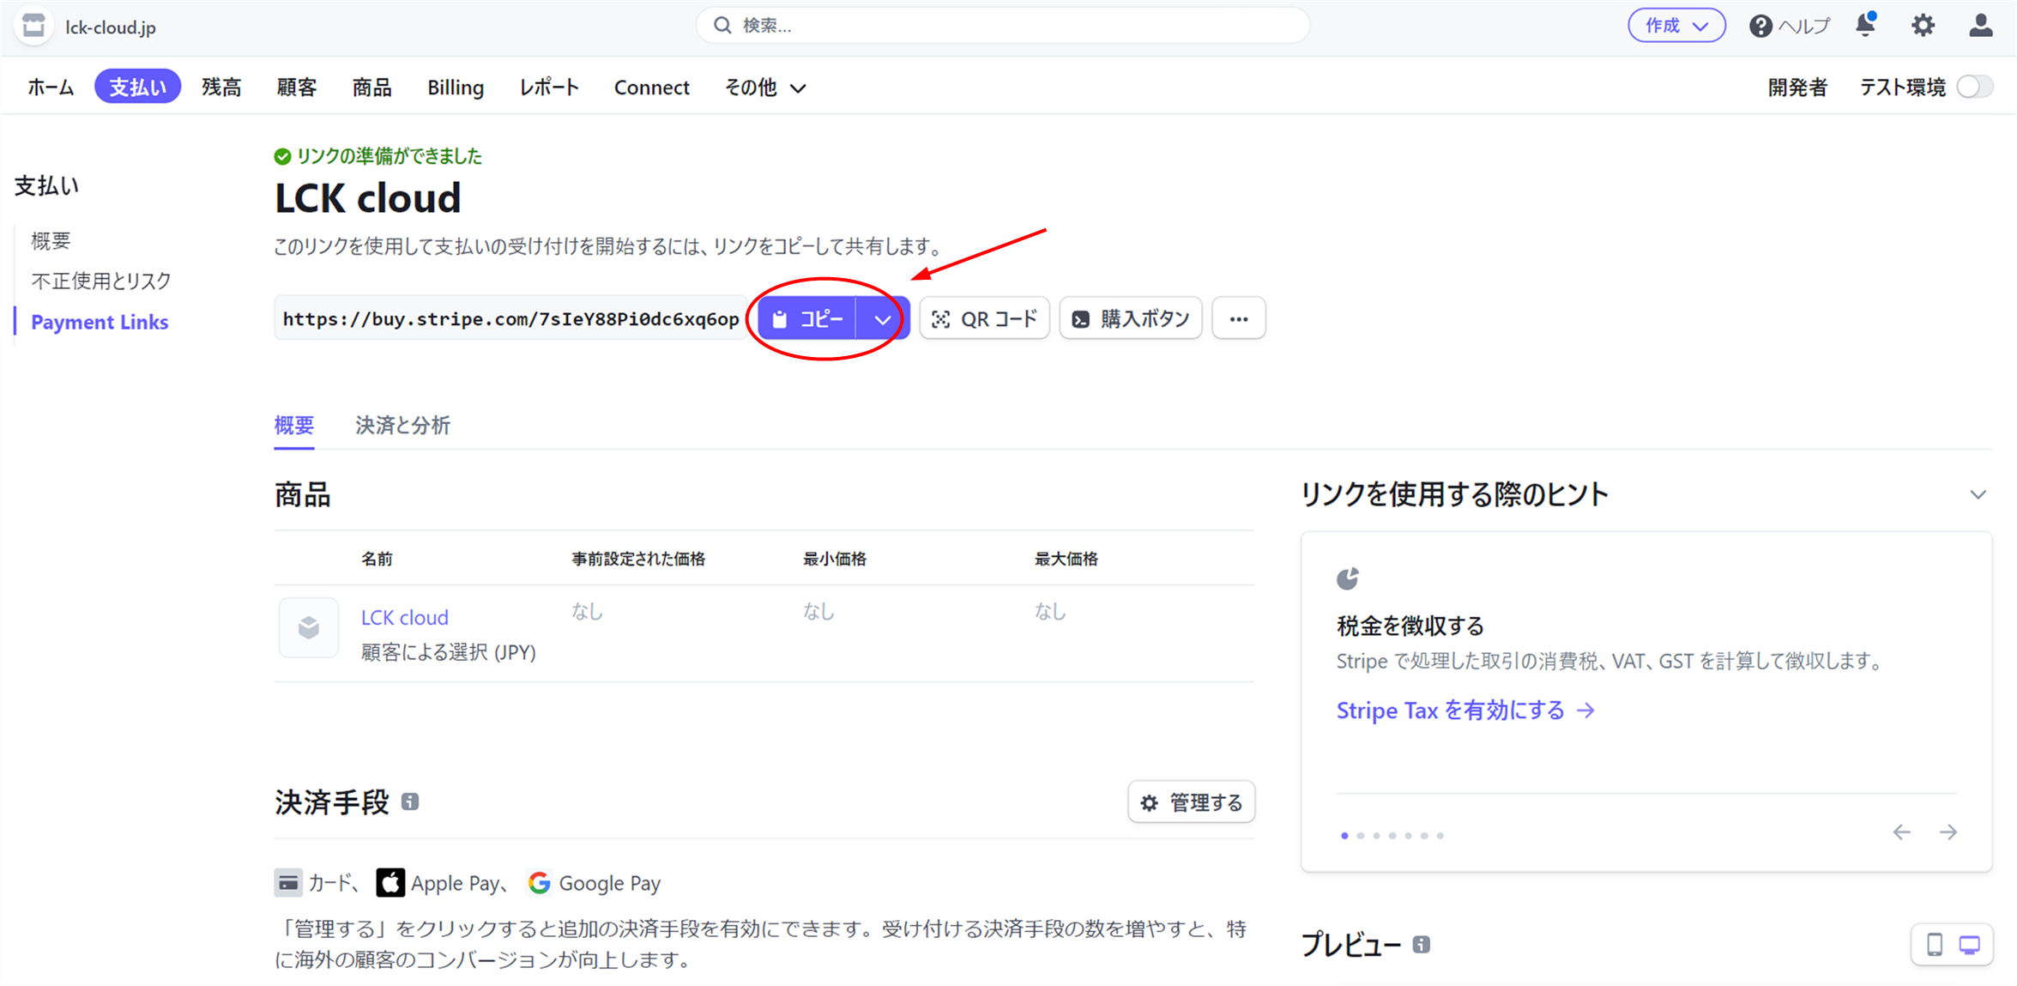Select the 支払い navigation tab
This screenshot has height=986, width=2017.
point(137,87)
